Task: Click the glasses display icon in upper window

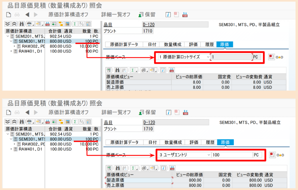Action: 17,15
